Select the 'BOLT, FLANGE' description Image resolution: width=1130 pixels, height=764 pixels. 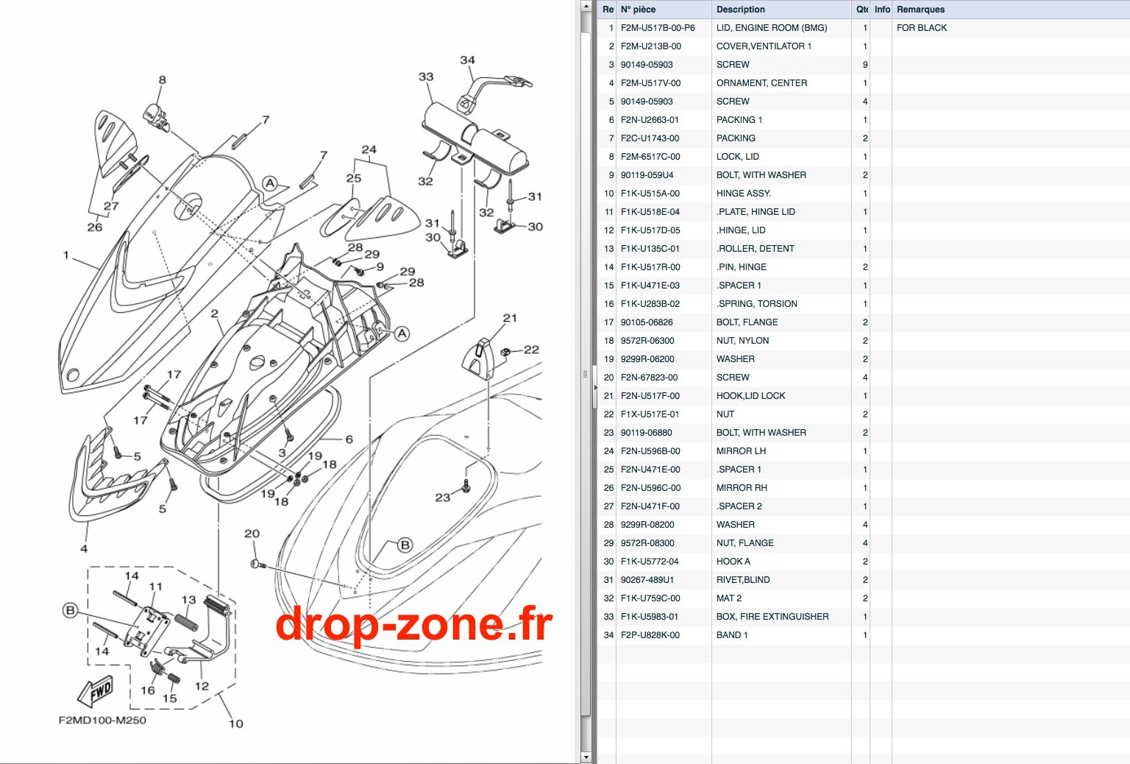(x=747, y=322)
